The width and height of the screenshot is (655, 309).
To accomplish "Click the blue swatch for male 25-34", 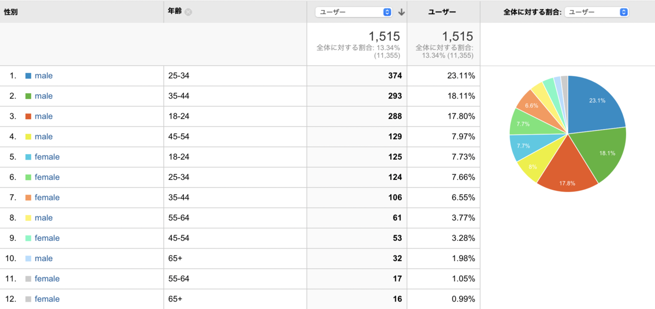I will pos(28,76).
